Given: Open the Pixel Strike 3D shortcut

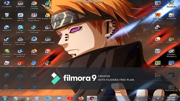Looking at the screenshot, I should [x=171, y=88].
